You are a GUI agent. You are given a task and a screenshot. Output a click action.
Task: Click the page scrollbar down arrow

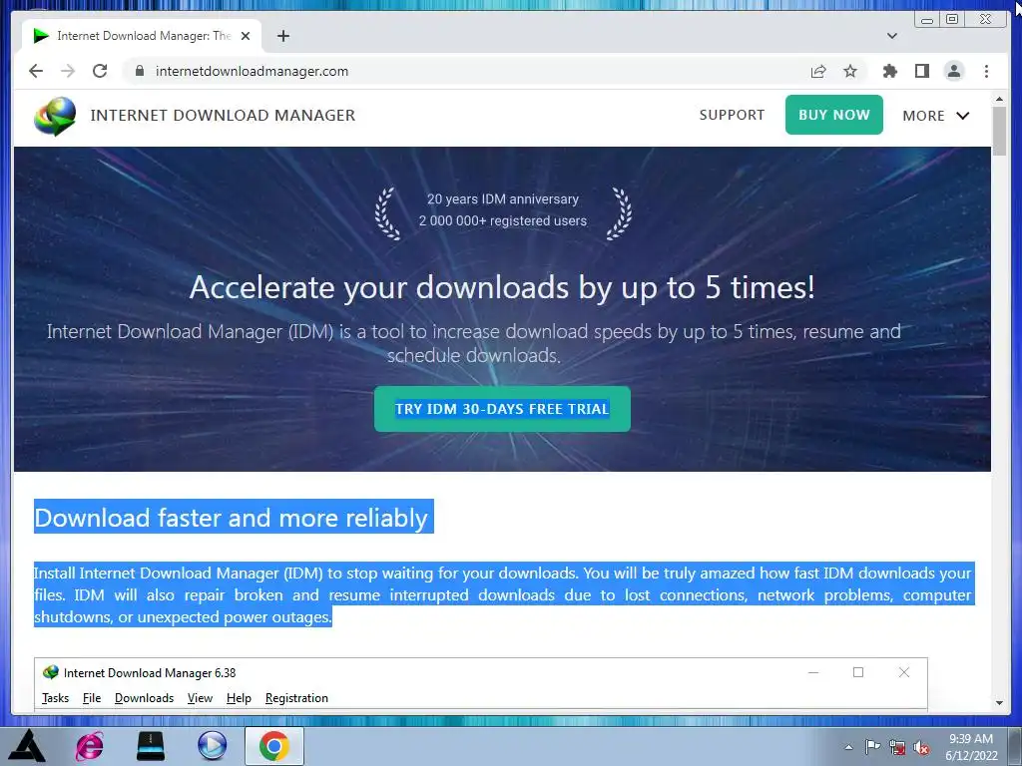point(999,703)
